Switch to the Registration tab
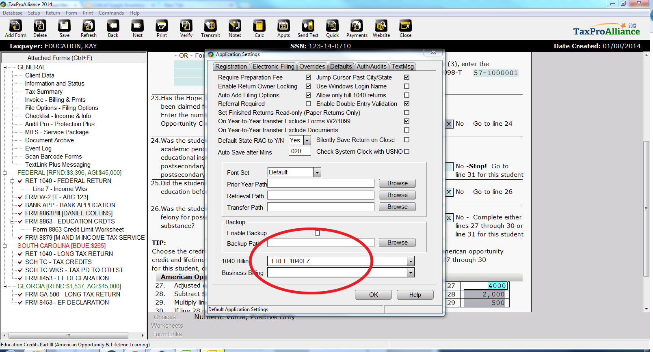Image resolution: width=653 pixels, height=352 pixels. [x=231, y=67]
